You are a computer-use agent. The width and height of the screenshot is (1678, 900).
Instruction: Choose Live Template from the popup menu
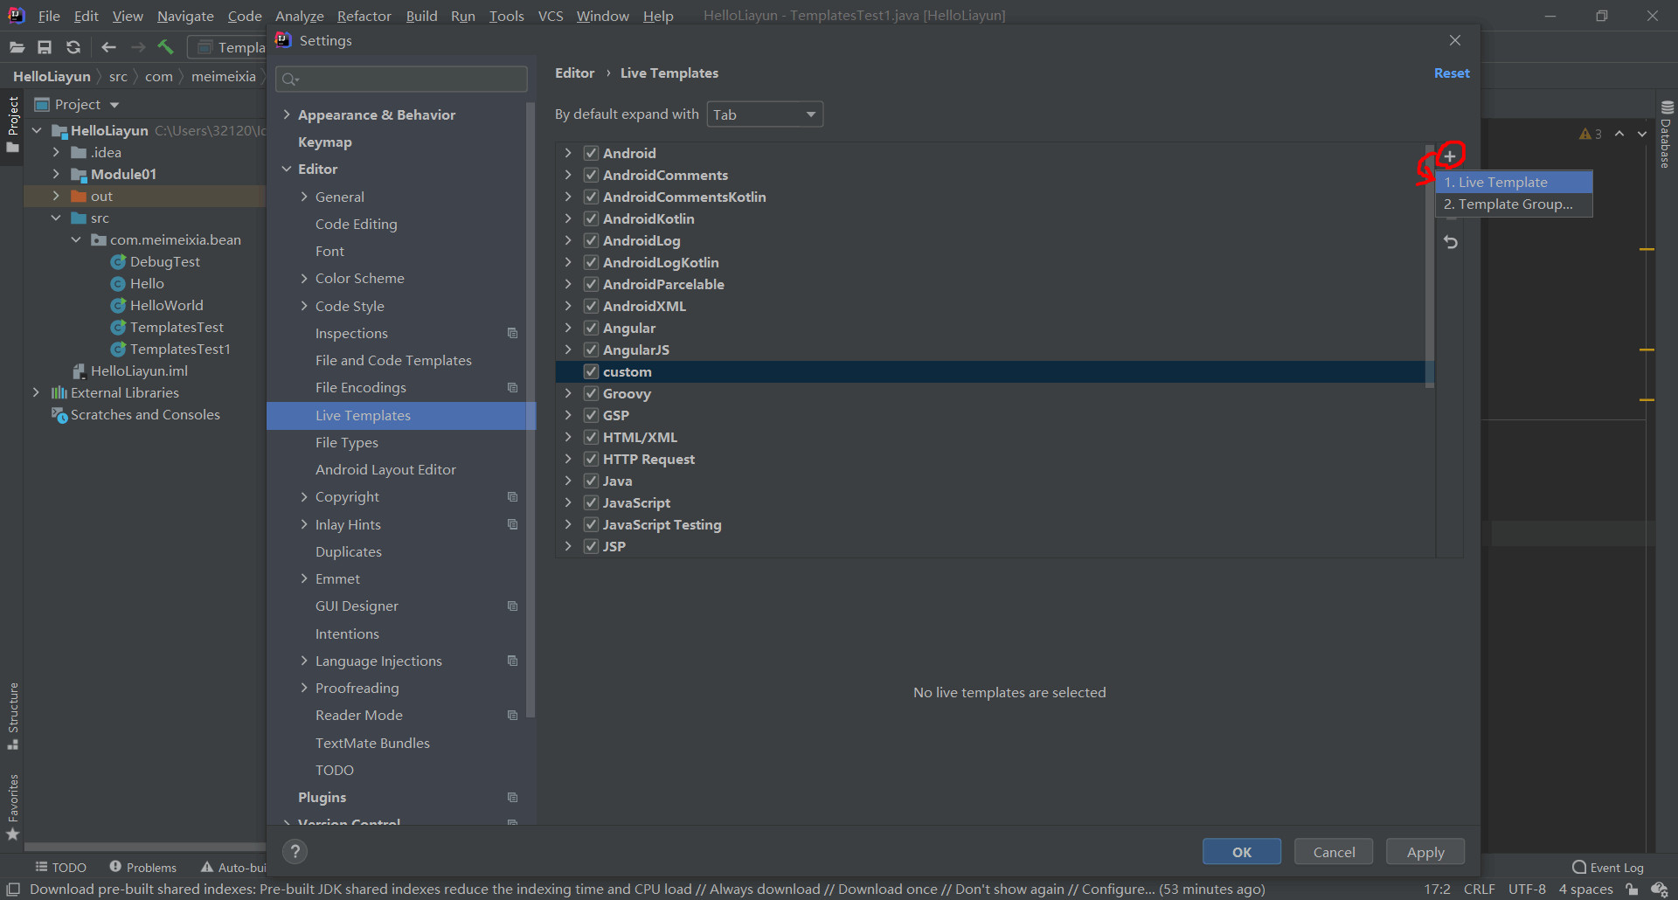(1514, 182)
